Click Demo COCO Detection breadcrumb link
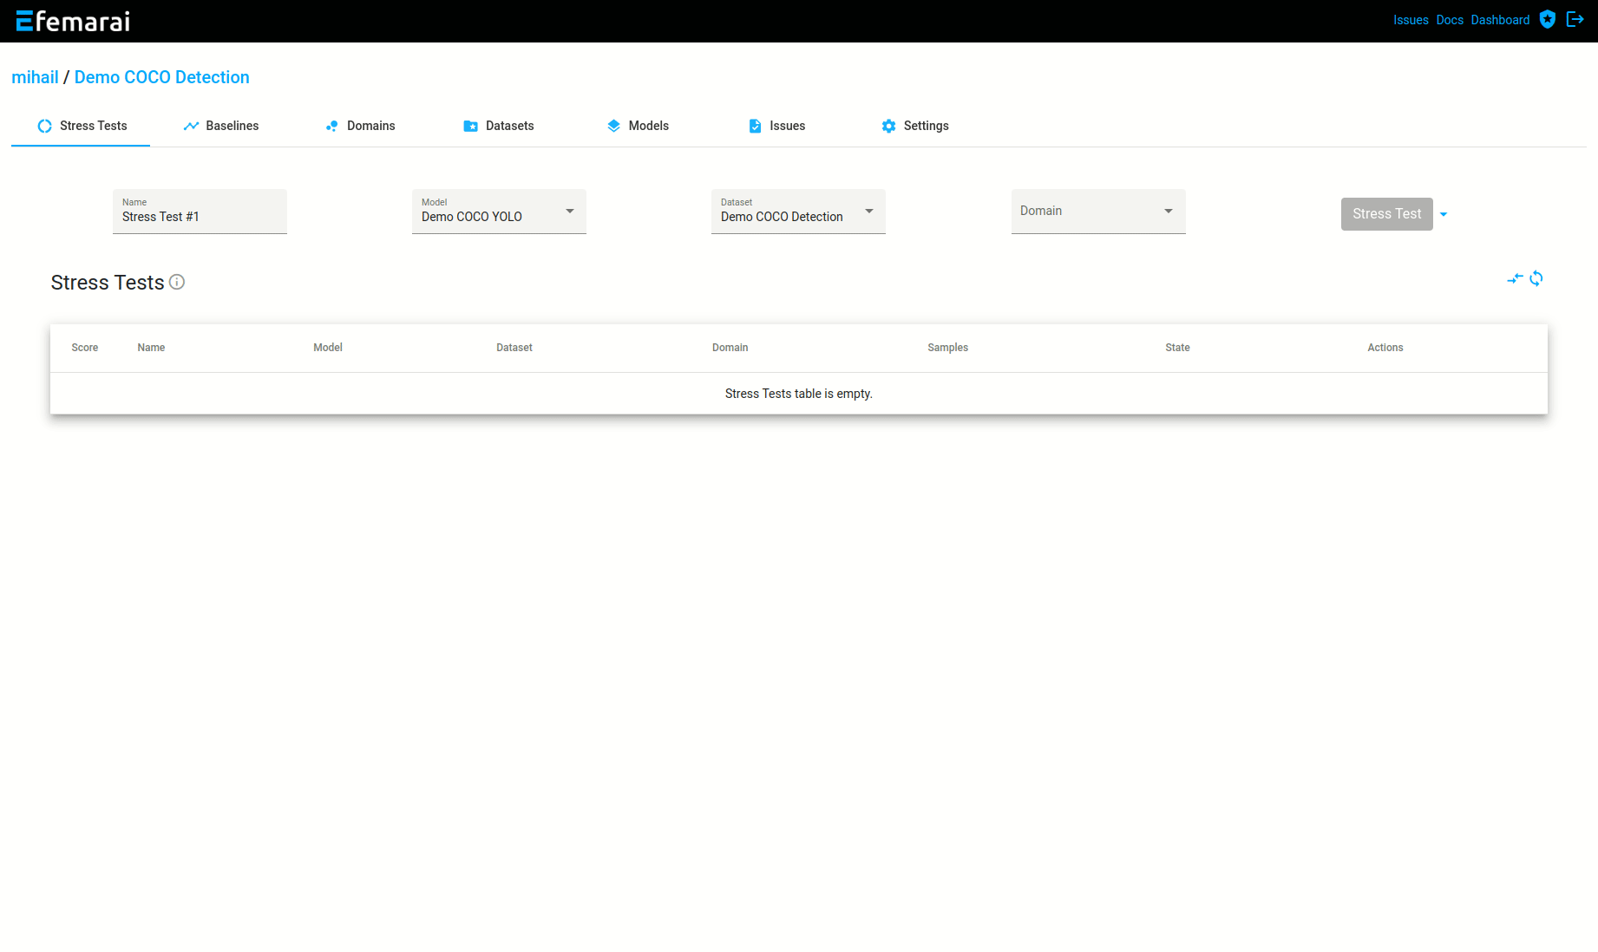 162,77
